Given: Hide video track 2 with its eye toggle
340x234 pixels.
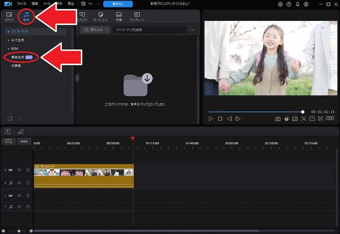Looking at the screenshot, I should tap(19, 170).
